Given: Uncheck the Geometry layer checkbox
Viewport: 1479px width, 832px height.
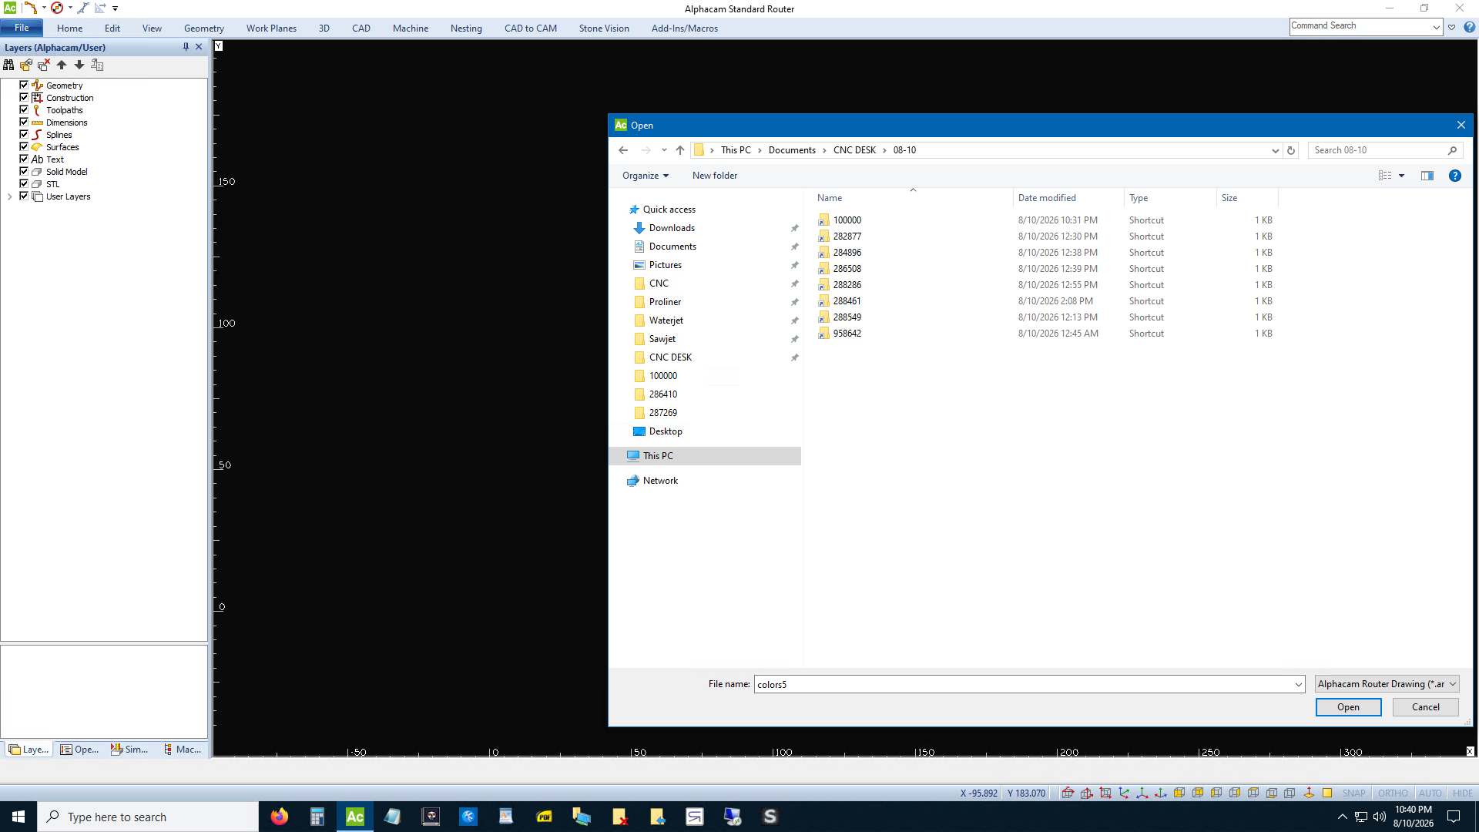Looking at the screenshot, I should click(x=24, y=86).
